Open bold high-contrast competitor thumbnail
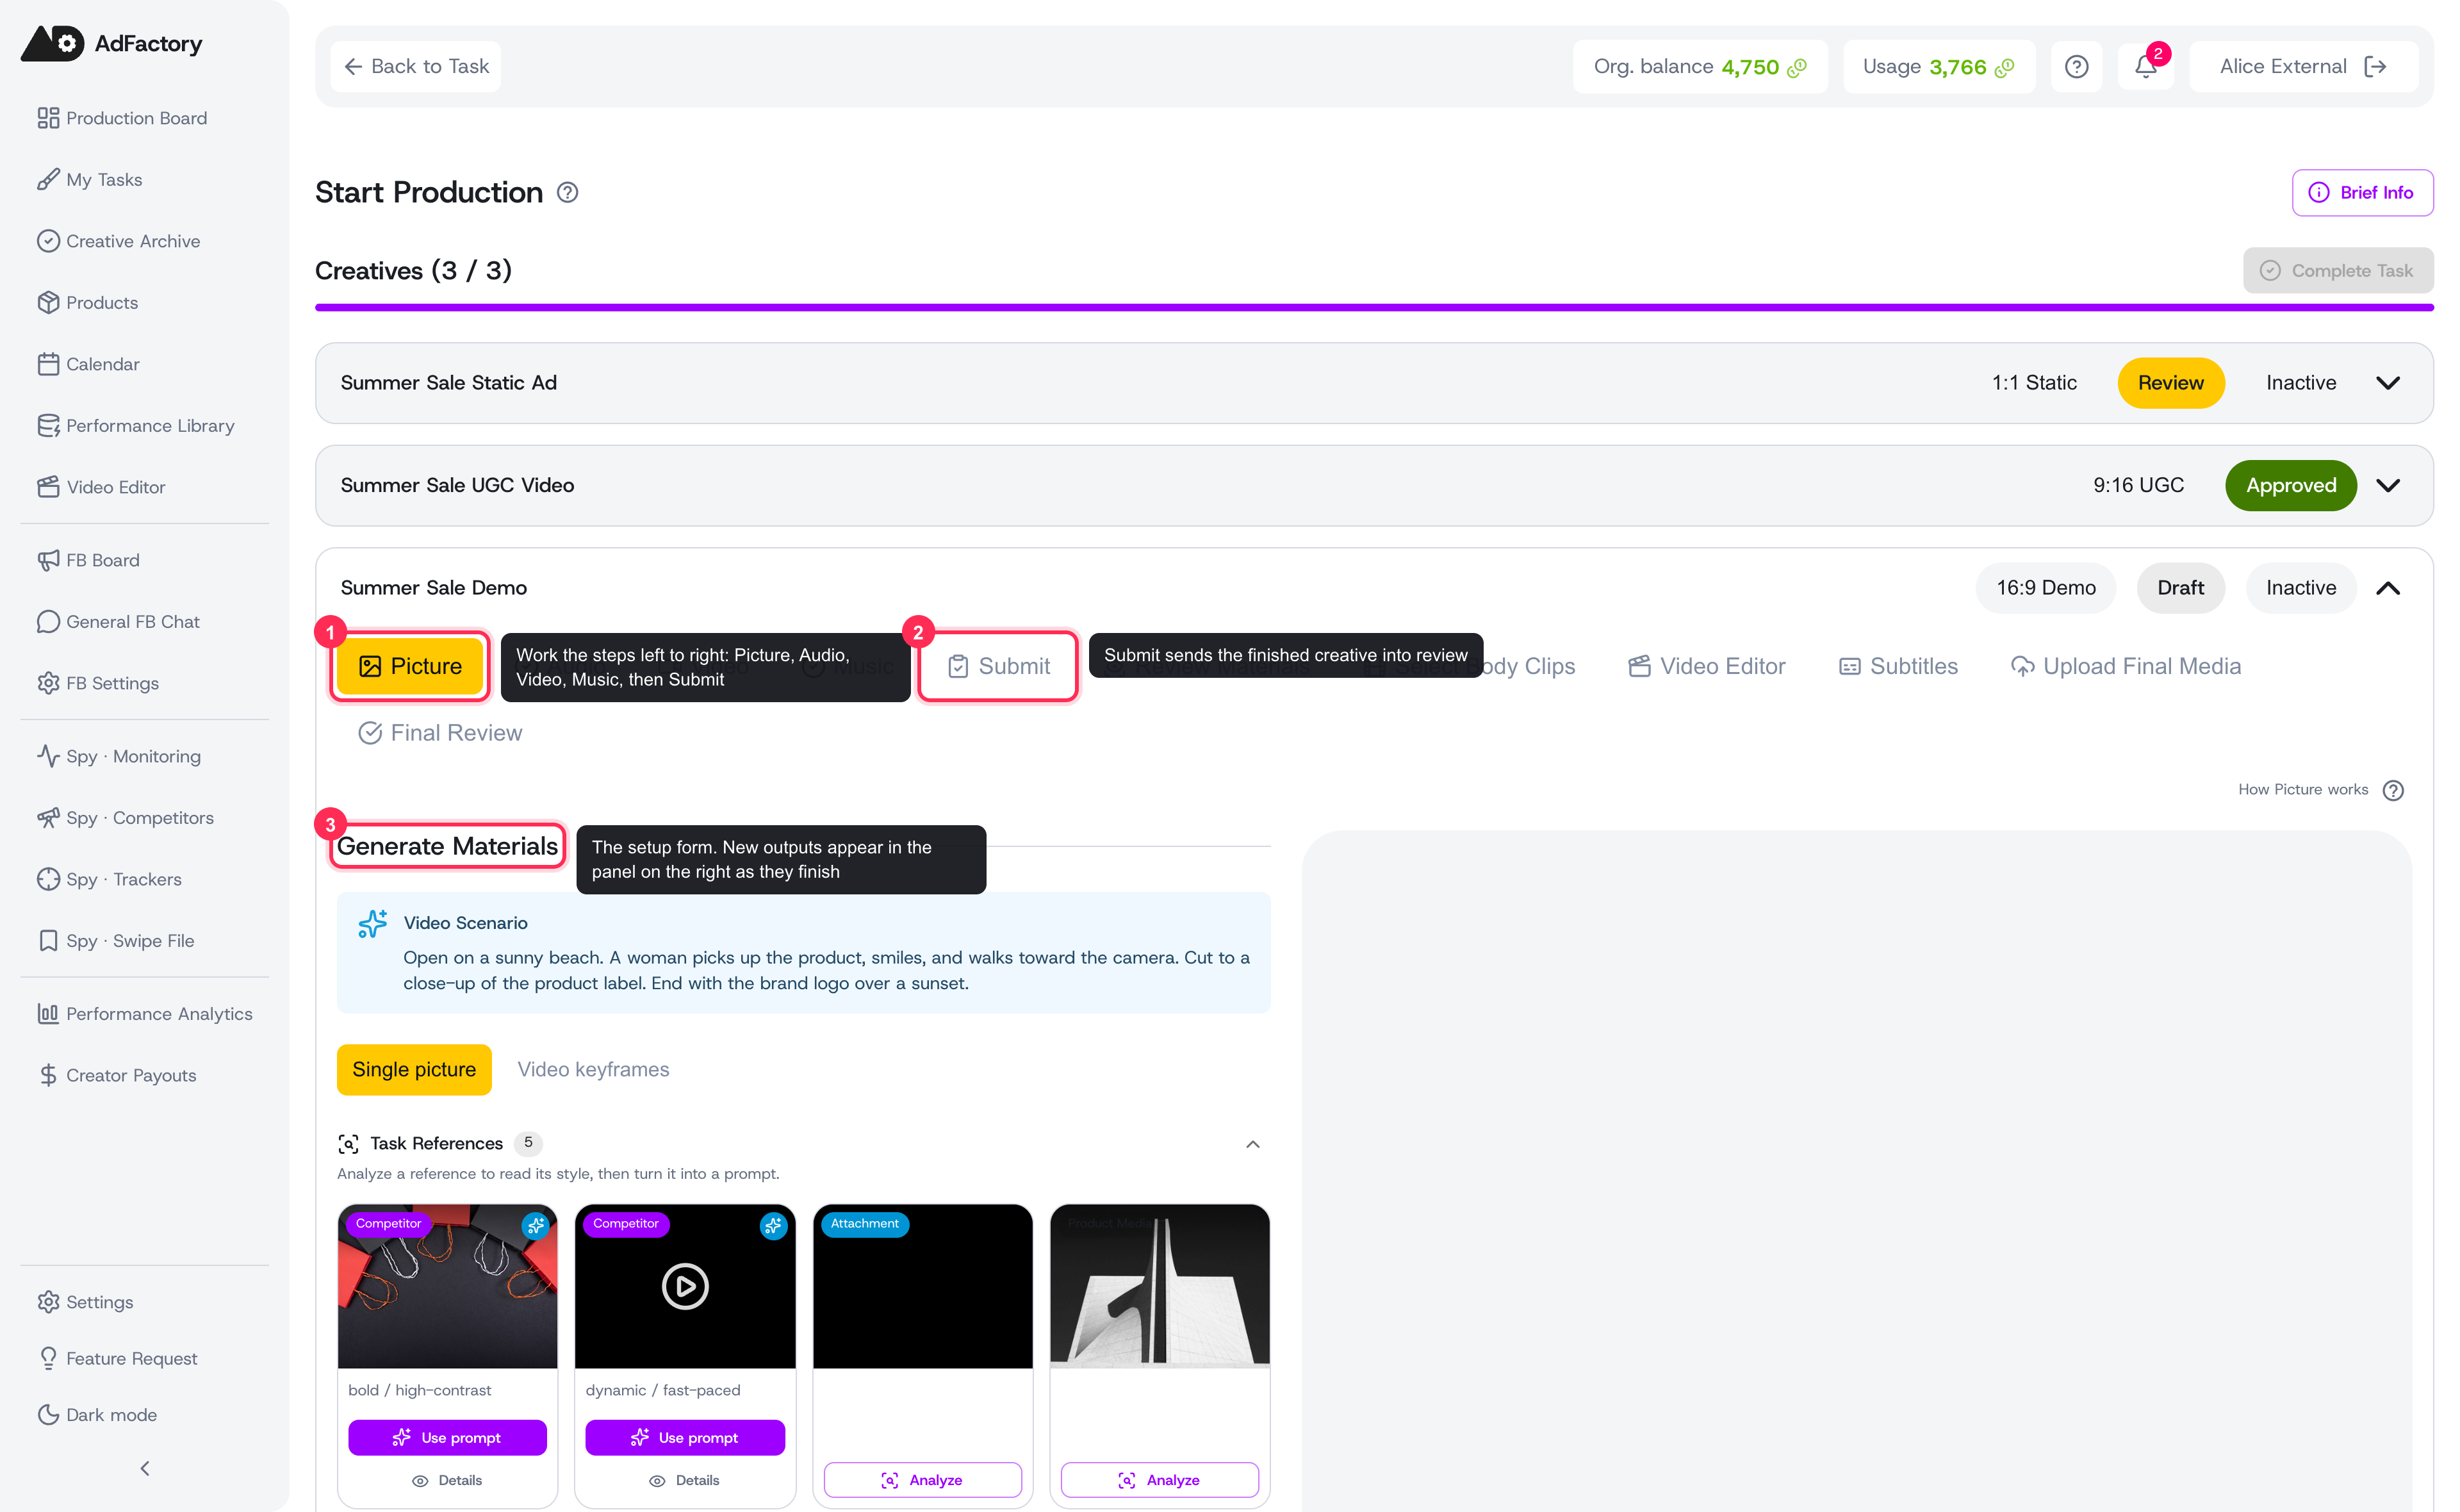Screen dimensions: 2460x1512 (448, 1287)
